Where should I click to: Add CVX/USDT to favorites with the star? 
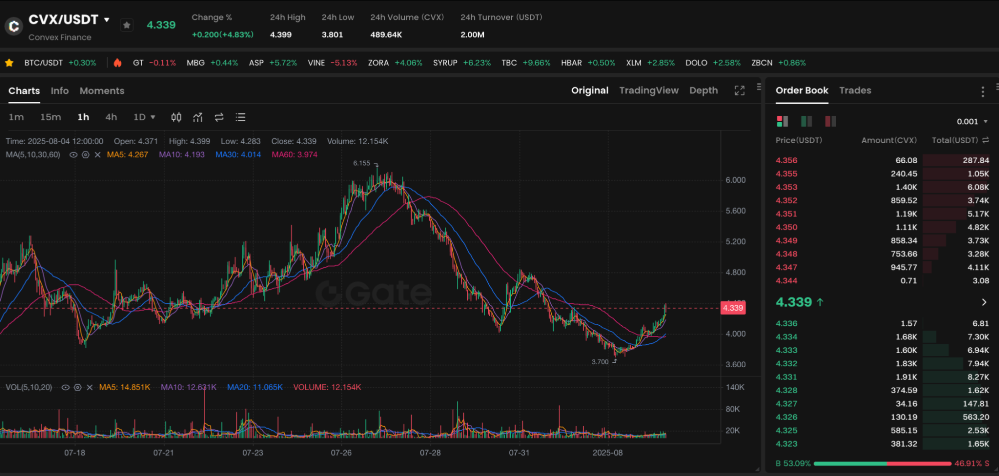127,25
